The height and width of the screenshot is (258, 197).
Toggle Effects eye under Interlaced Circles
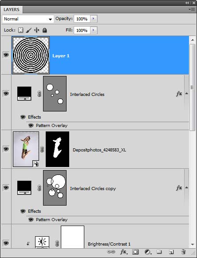point(23,117)
